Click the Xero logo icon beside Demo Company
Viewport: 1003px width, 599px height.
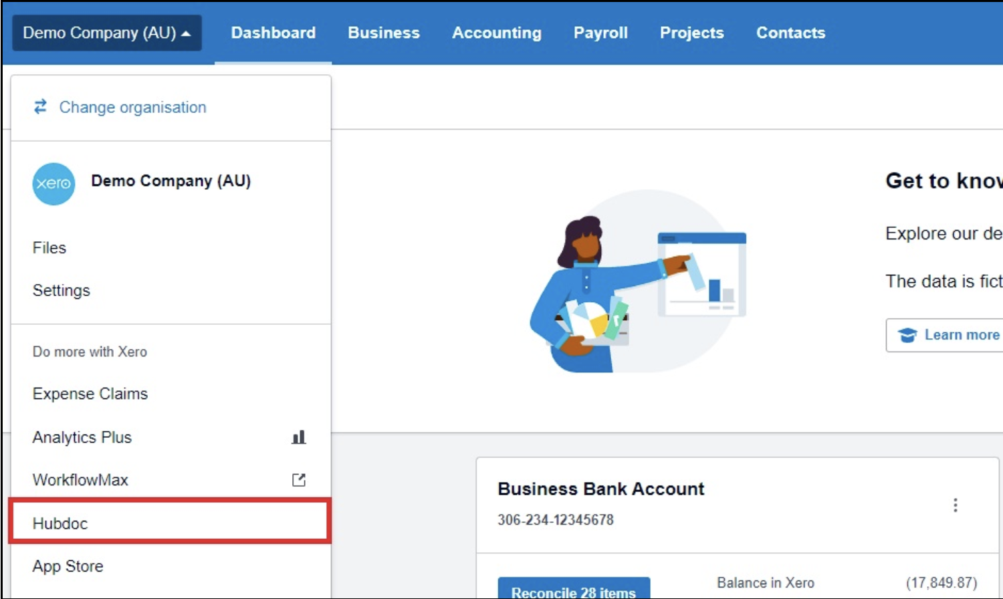coord(53,184)
